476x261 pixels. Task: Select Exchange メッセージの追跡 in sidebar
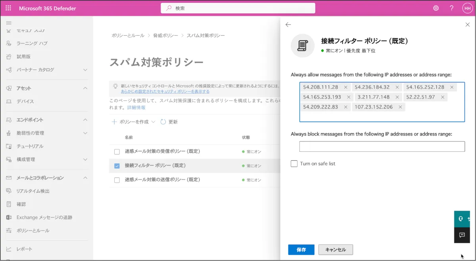pos(44,217)
